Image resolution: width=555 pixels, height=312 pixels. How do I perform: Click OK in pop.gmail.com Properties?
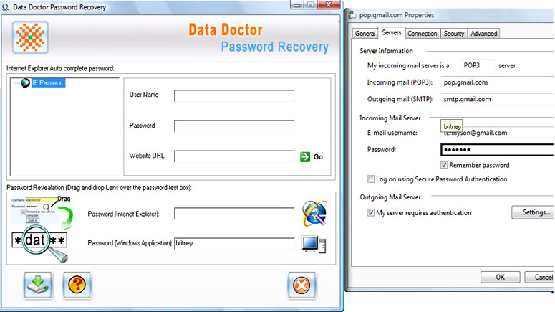tap(500, 278)
